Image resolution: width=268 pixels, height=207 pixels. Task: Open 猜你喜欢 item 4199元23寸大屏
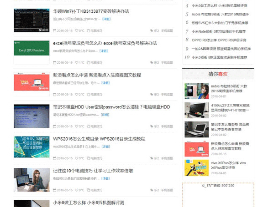(230, 108)
